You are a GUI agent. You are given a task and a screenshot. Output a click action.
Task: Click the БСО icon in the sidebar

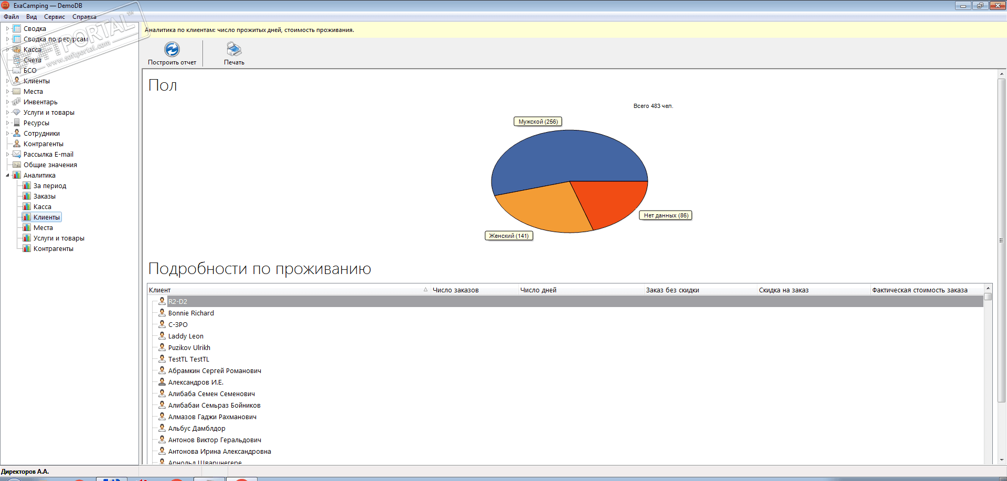[x=17, y=70]
